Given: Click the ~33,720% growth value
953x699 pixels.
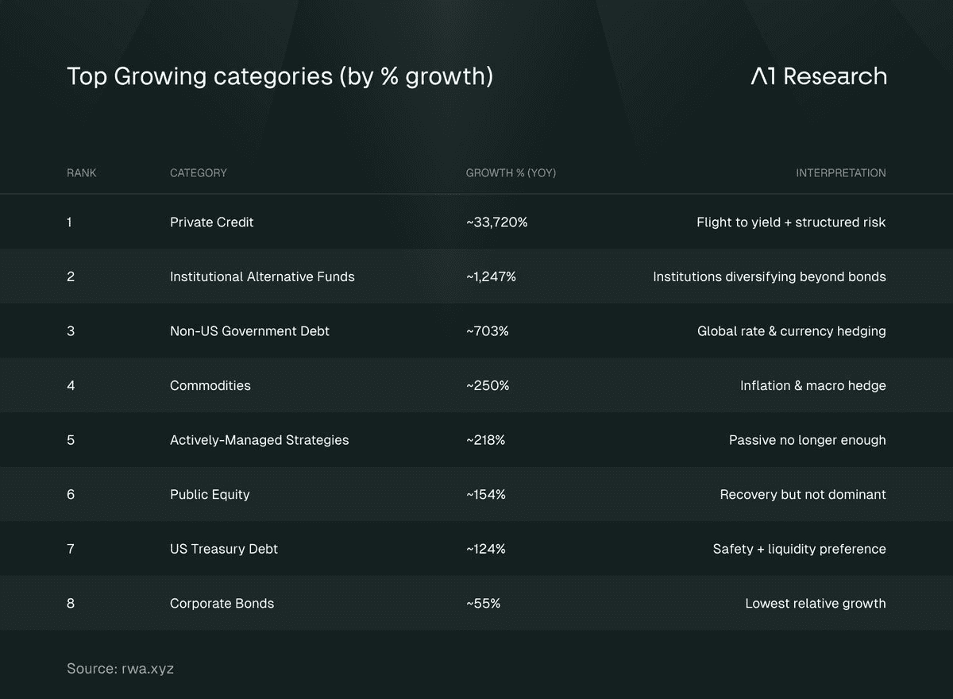Looking at the screenshot, I should click(x=496, y=222).
